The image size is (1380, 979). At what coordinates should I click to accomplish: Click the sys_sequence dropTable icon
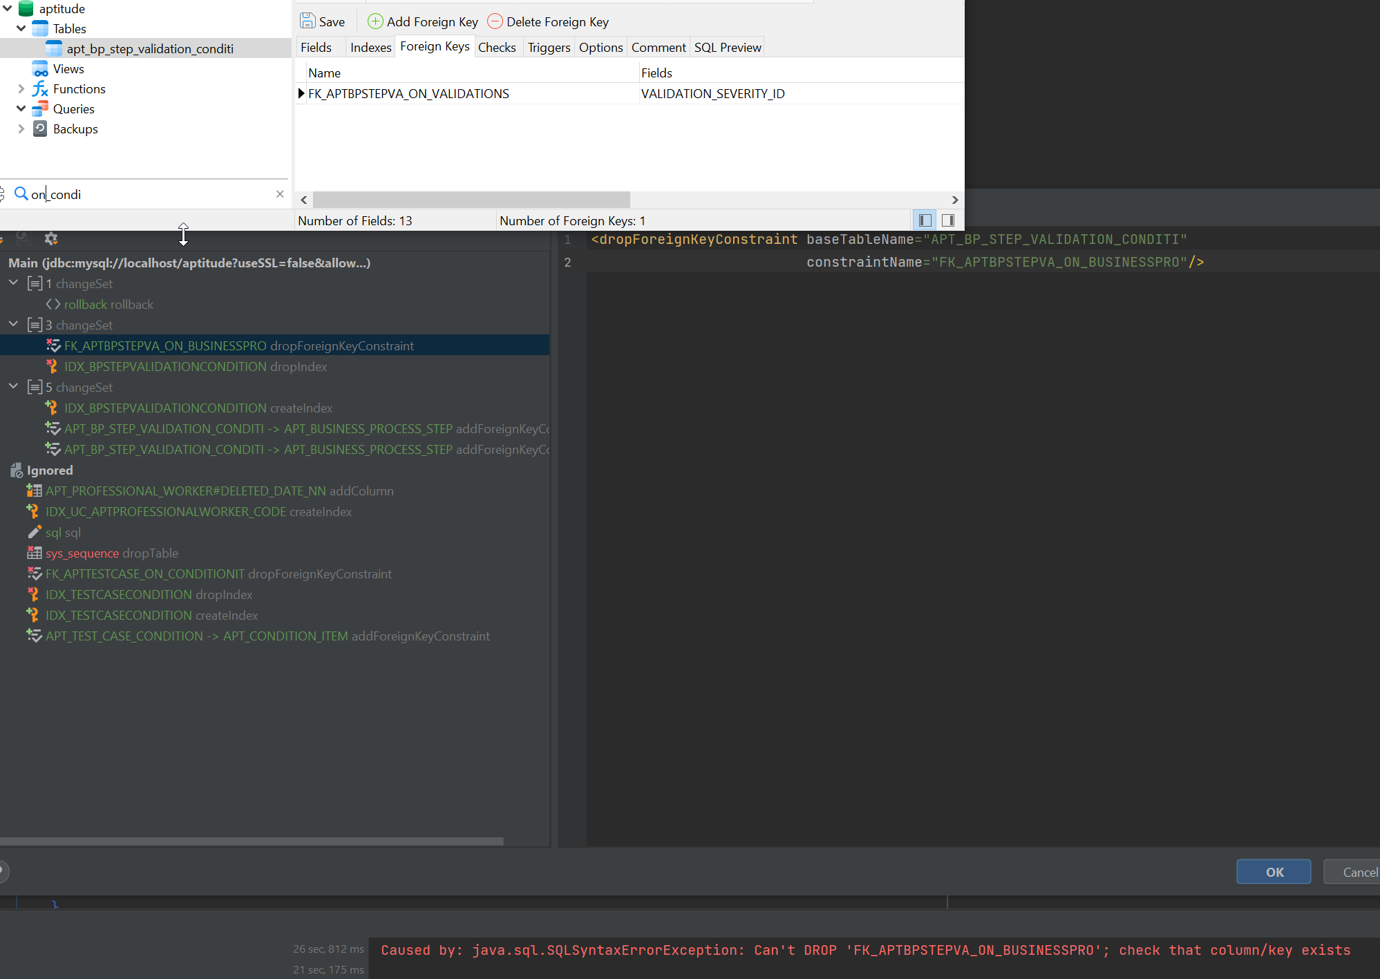pyautogui.click(x=34, y=553)
